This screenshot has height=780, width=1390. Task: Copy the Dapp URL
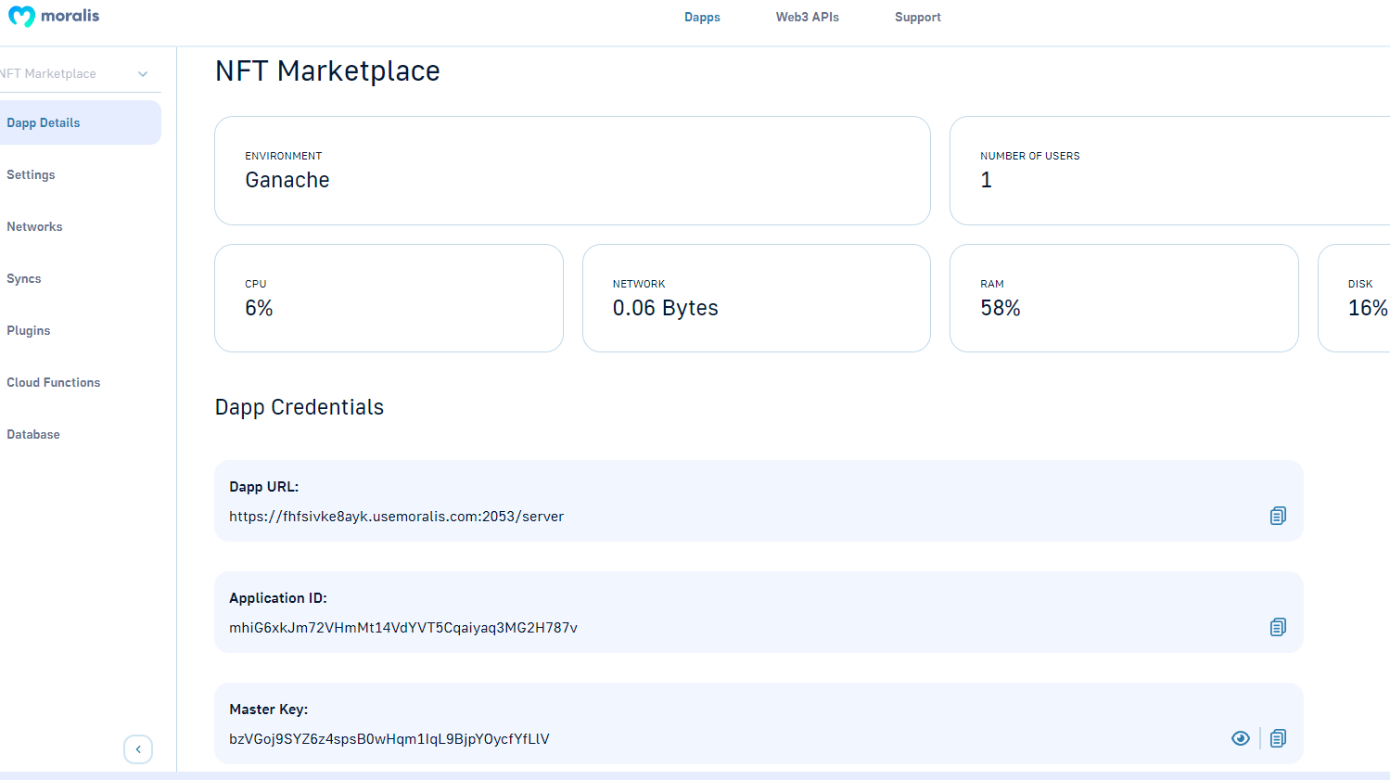tap(1278, 516)
